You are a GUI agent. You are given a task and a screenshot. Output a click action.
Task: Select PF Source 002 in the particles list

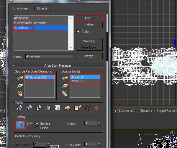click(x=40, y=77)
